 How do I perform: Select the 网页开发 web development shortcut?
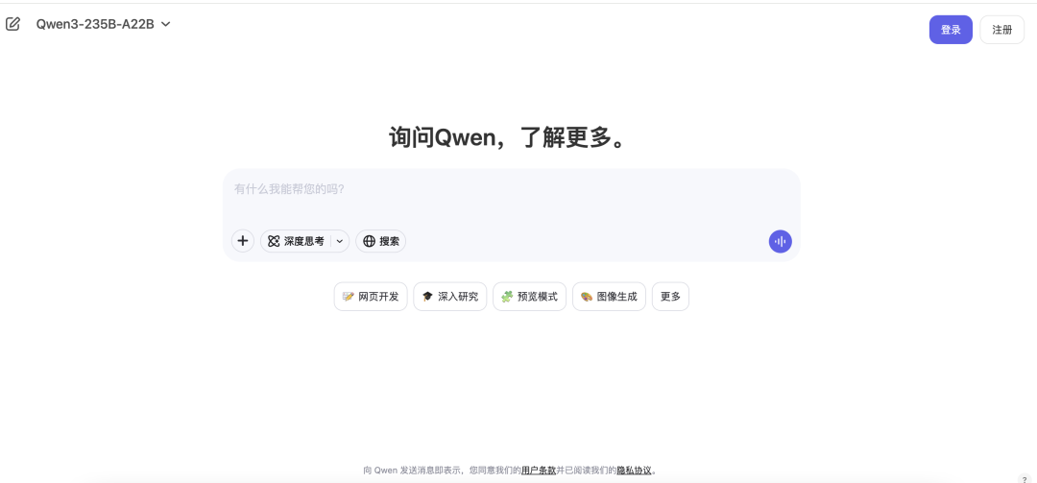click(x=371, y=297)
